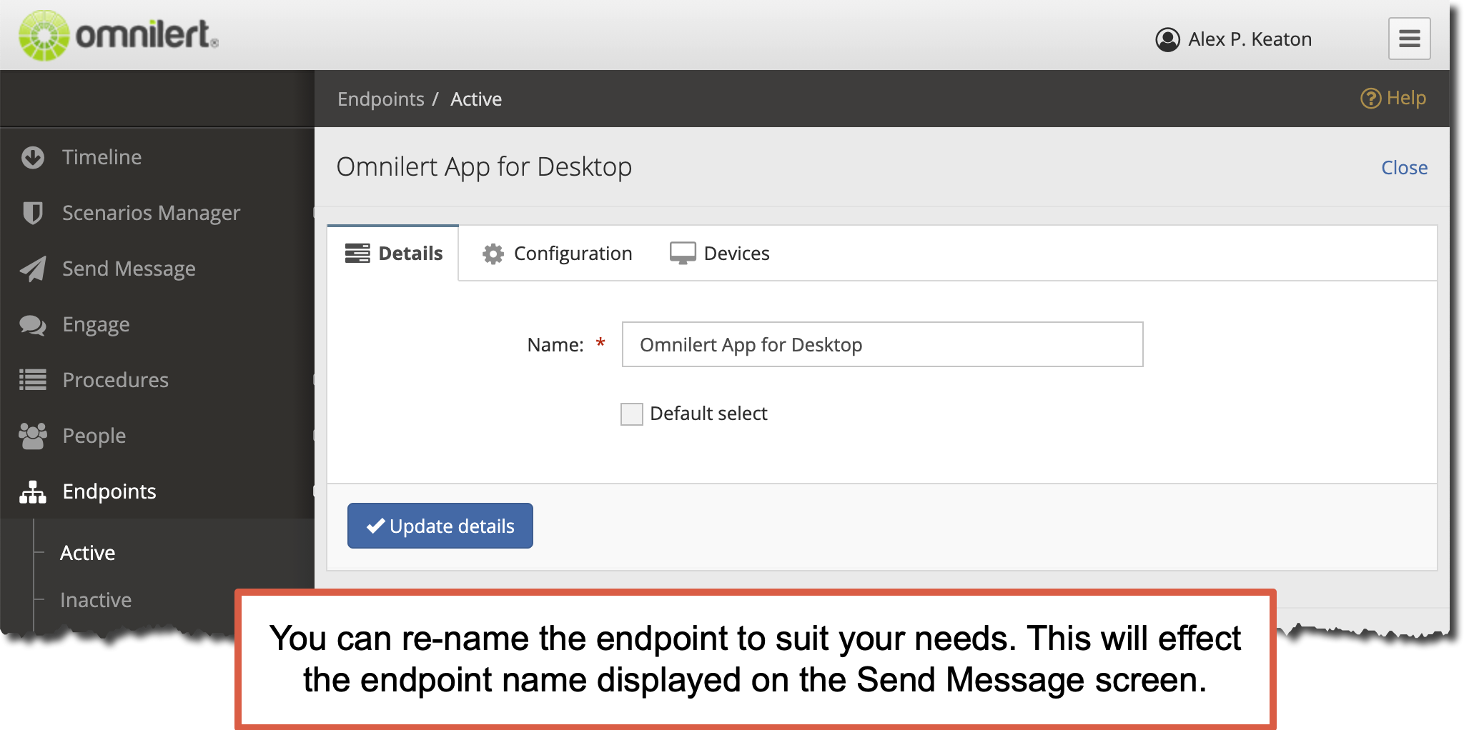Click the Help question mark icon
Image resolution: width=1464 pixels, height=730 pixels.
(1370, 99)
